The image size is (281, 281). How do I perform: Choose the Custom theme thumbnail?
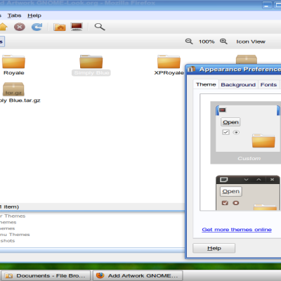click(x=246, y=133)
